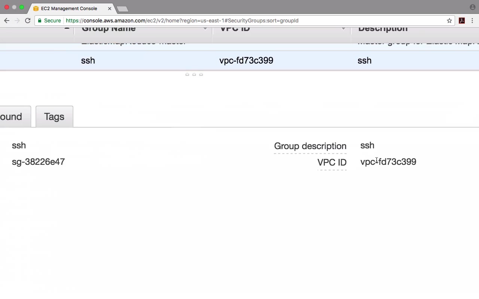Click the last details-pane size icon

click(x=201, y=74)
